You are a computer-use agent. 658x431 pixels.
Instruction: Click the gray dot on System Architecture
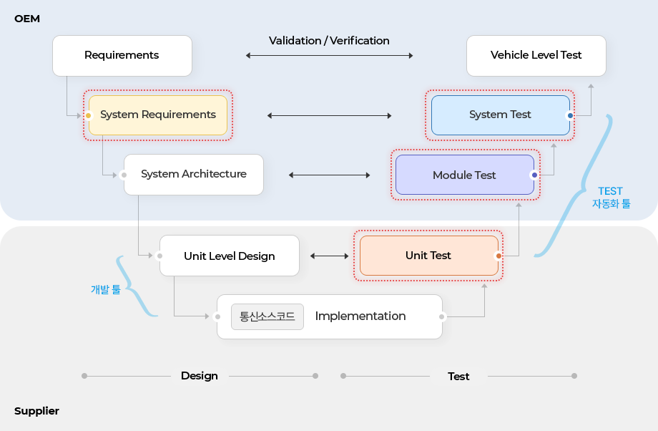tap(124, 175)
